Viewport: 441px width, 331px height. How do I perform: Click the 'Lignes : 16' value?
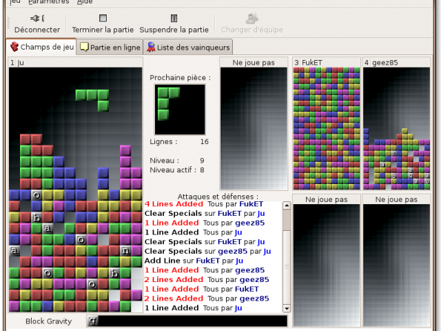point(205,141)
